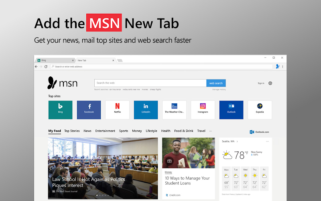
Task: Select the Sports tab
Action: (x=124, y=131)
